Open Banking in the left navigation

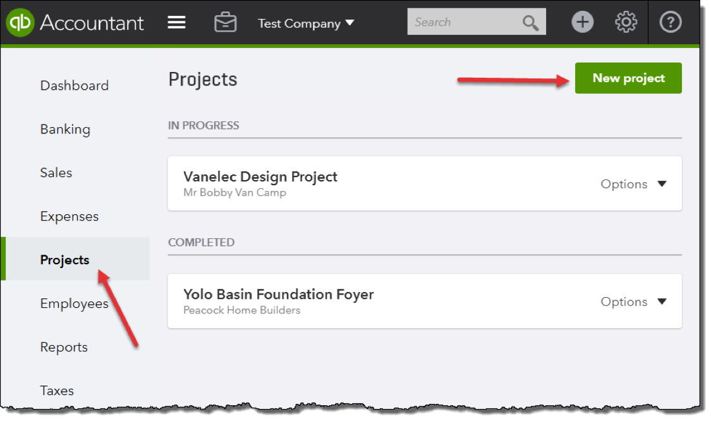(65, 129)
